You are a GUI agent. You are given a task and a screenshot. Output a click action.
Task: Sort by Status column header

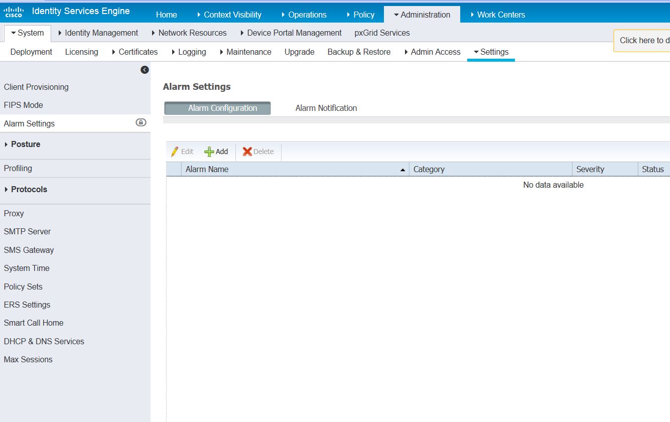653,169
